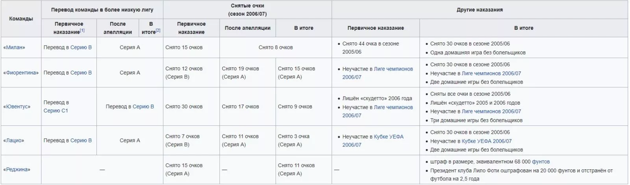The width and height of the screenshot is (630, 185).
Task: Open the «Ювентус» team link
Action: tap(17, 107)
